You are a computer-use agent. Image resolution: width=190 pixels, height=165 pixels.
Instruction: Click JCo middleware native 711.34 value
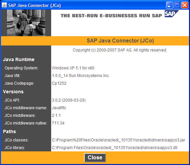point(58,123)
